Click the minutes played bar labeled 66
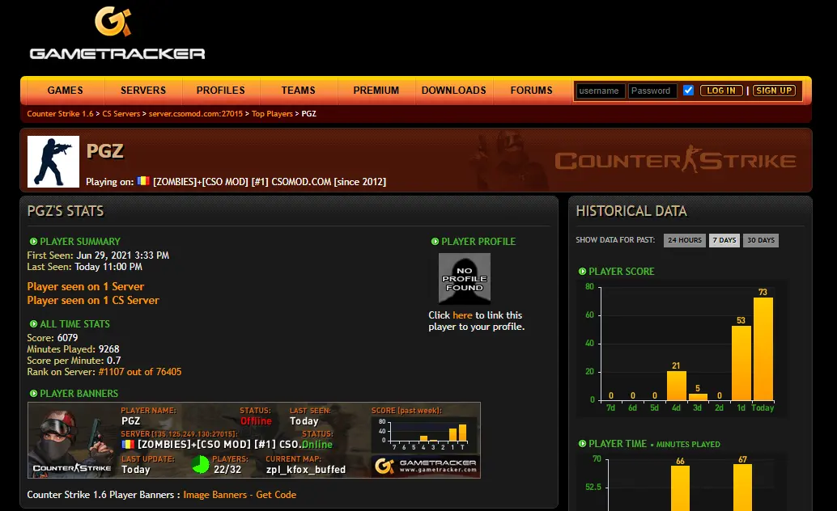Image resolution: width=837 pixels, height=511 pixels. [680, 488]
